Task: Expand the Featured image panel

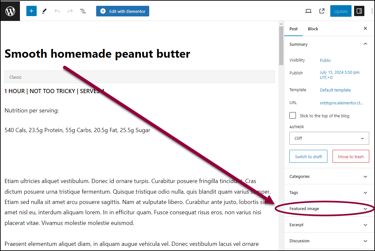Action: (329, 208)
